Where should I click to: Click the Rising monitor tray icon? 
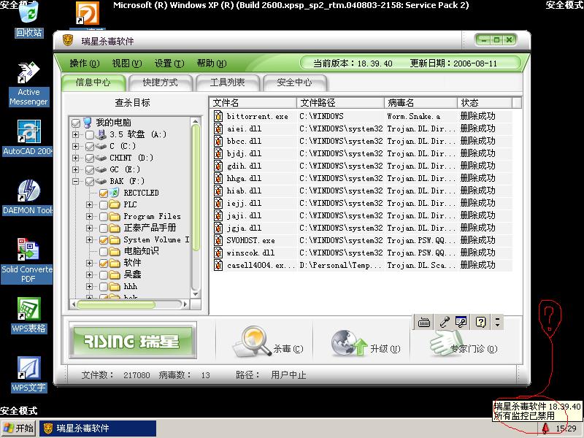[545, 429]
